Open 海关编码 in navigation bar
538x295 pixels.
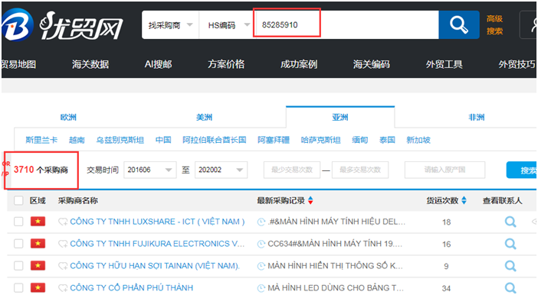[x=372, y=64]
